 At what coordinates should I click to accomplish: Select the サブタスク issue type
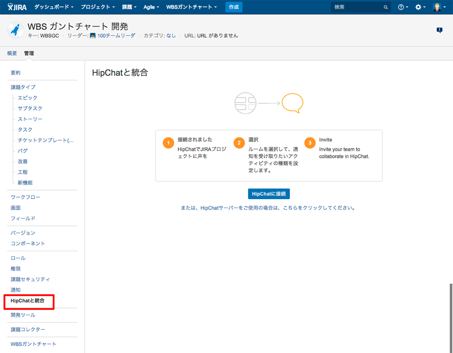30,108
